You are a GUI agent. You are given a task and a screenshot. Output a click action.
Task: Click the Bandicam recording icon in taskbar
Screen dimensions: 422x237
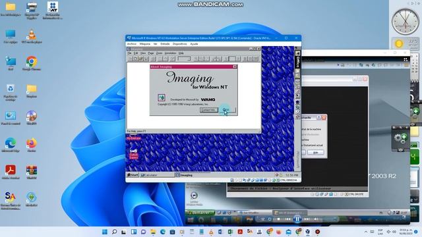pyautogui.click(x=317, y=232)
